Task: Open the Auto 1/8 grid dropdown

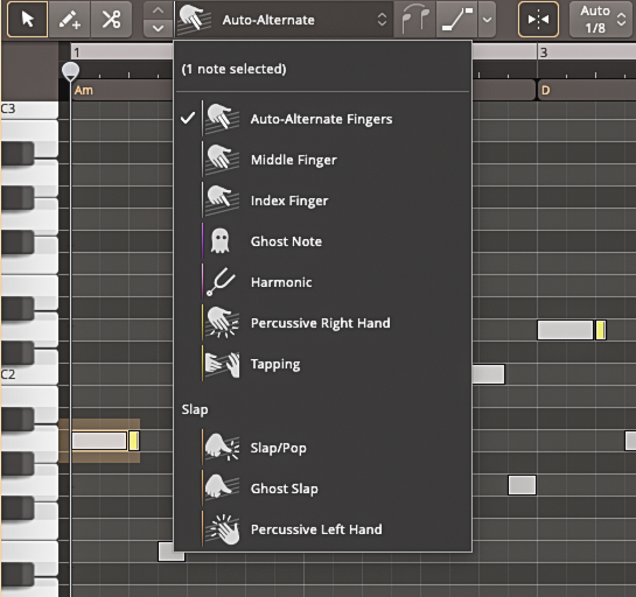Action: (x=602, y=20)
